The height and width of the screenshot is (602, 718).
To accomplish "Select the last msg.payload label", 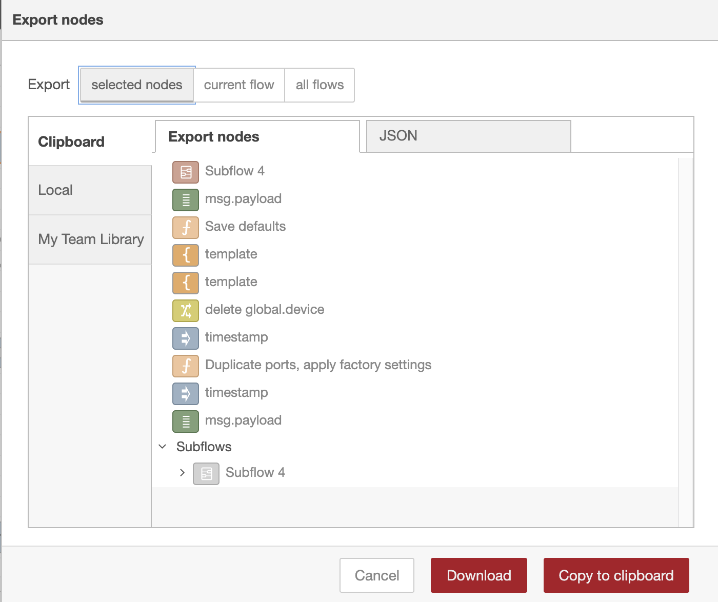I will click(x=243, y=420).
